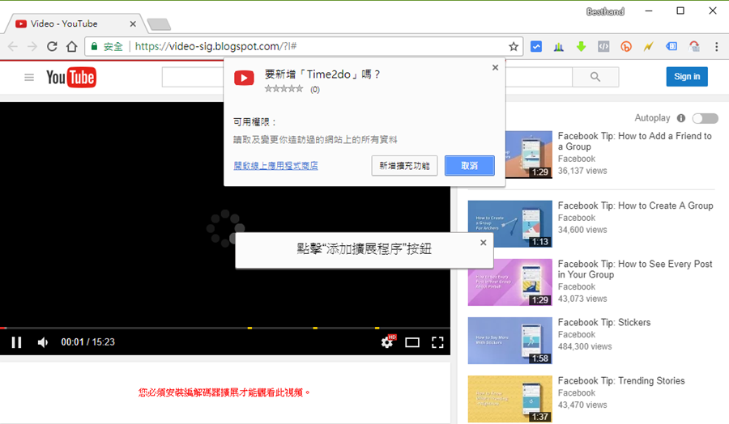Click the YouTube hamburger menu icon
Image resolution: width=729 pixels, height=424 pixels.
(x=29, y=78)
